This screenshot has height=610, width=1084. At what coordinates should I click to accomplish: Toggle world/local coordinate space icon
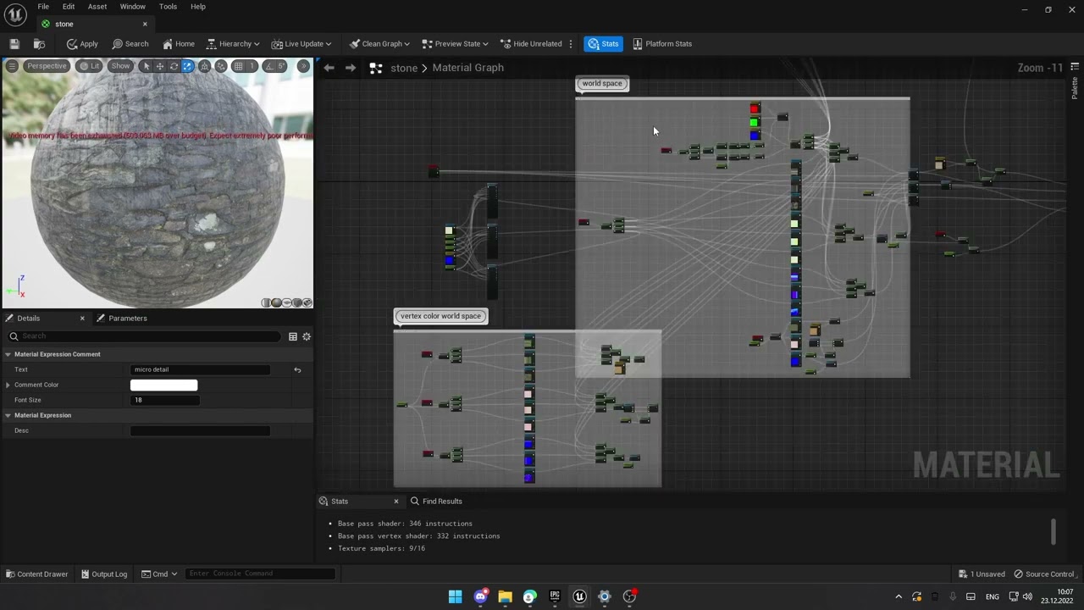click(205, 66)
